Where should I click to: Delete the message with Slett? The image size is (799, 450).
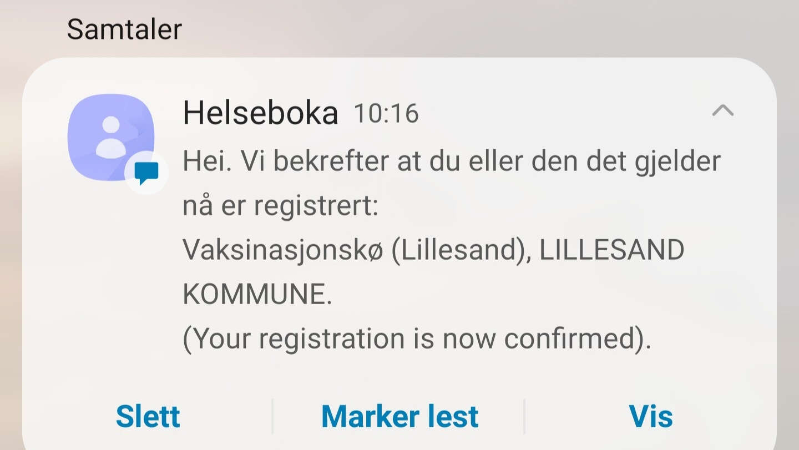[148, 416]
